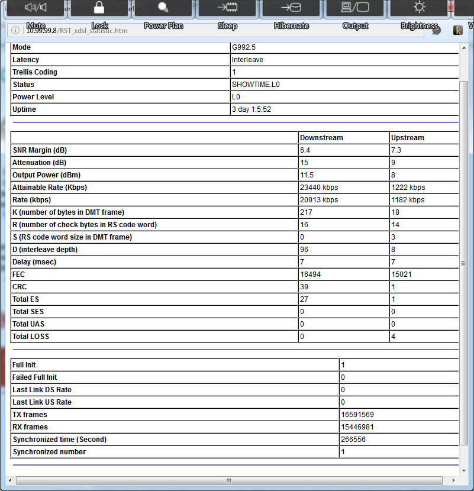
Task: Click the Total SES row label
Action: click(x=28, y=312)
